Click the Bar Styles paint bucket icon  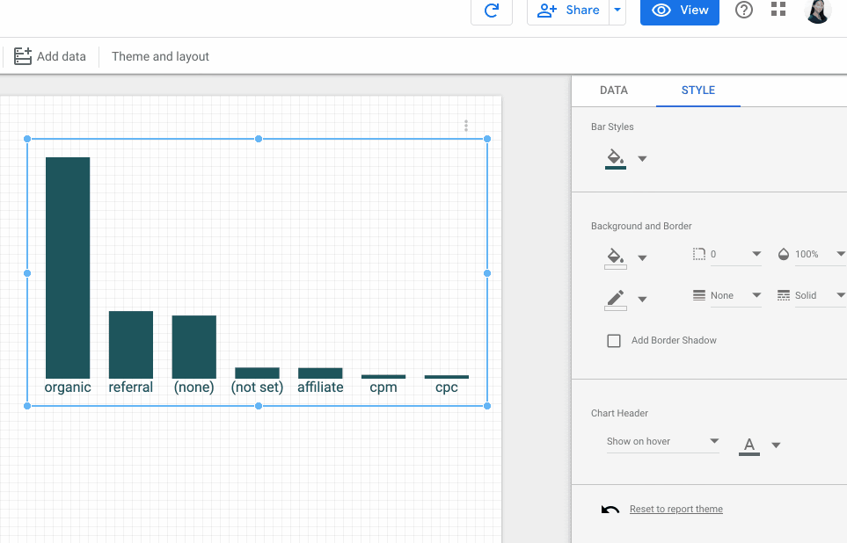tap(616, 158)
